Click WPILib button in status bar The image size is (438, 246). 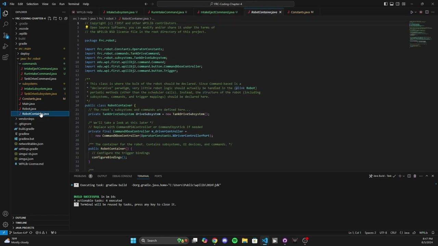point(423,233)
